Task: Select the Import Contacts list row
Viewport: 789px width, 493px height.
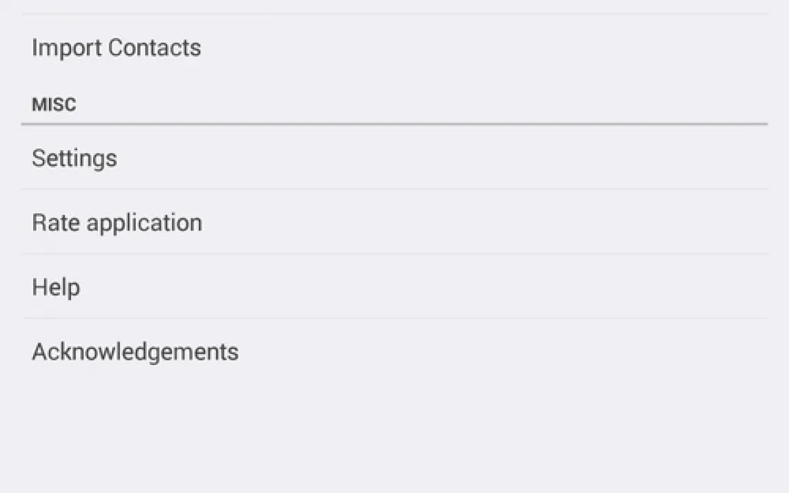Action: (x=394, y=48)
